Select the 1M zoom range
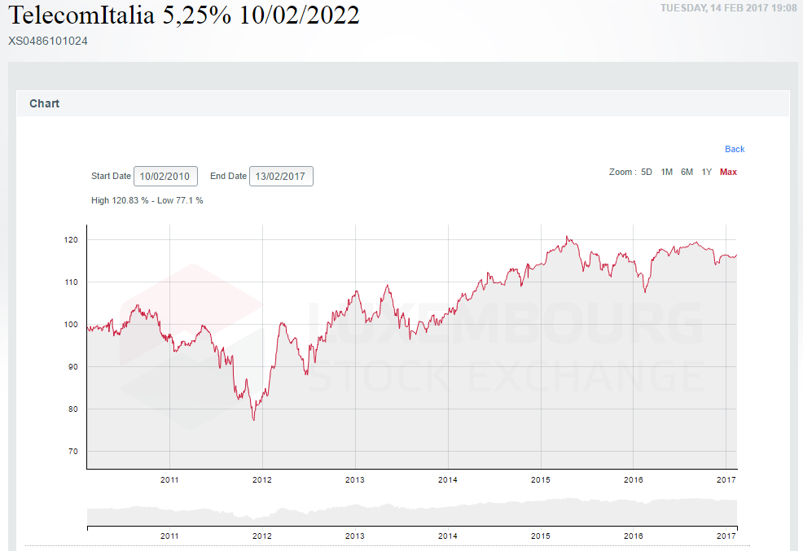Image resolution: width=803 pixels, height=551 pixels. point(666,172)
